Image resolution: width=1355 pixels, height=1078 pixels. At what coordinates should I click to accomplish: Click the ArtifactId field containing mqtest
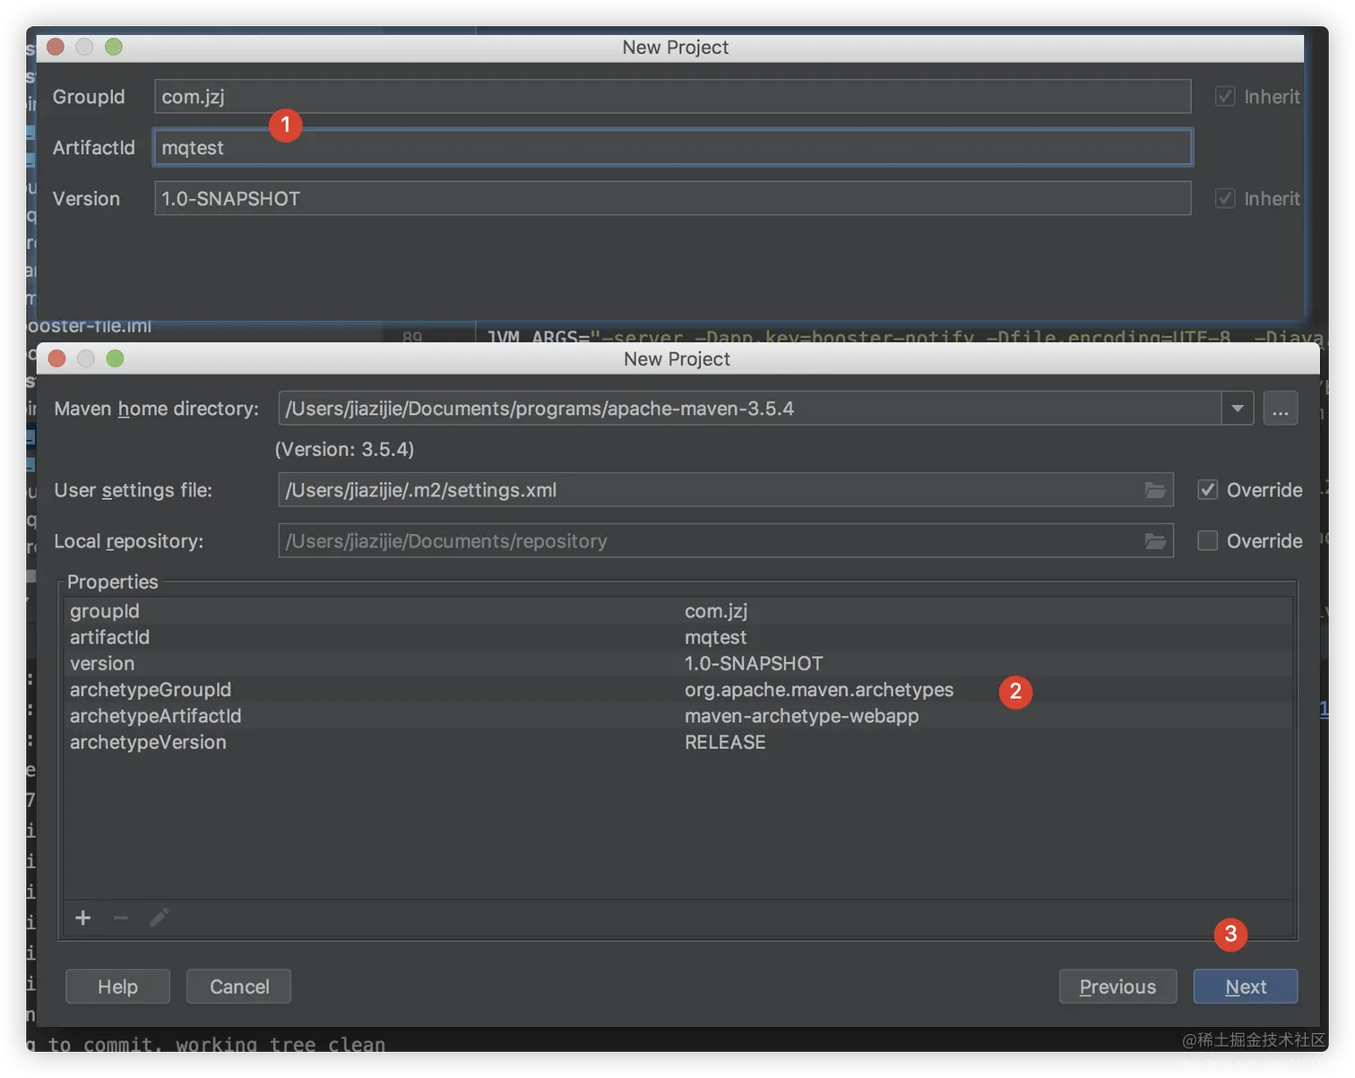[x=672, y=148]
